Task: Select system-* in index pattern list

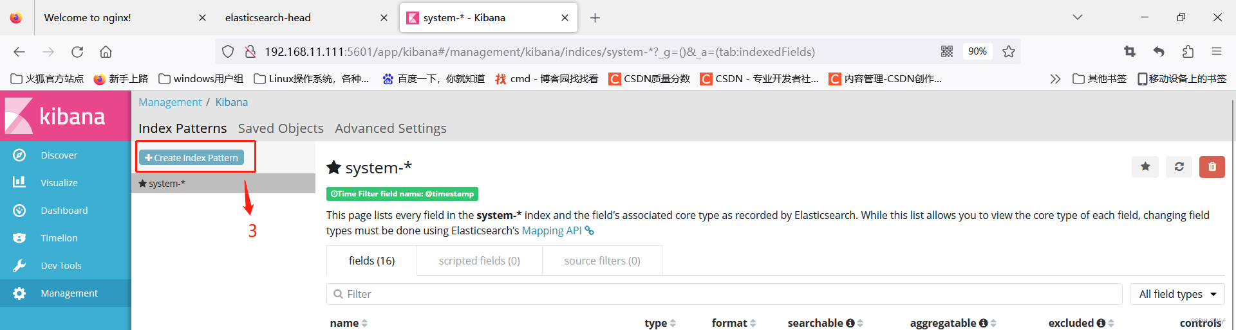Action: [223, 183]
